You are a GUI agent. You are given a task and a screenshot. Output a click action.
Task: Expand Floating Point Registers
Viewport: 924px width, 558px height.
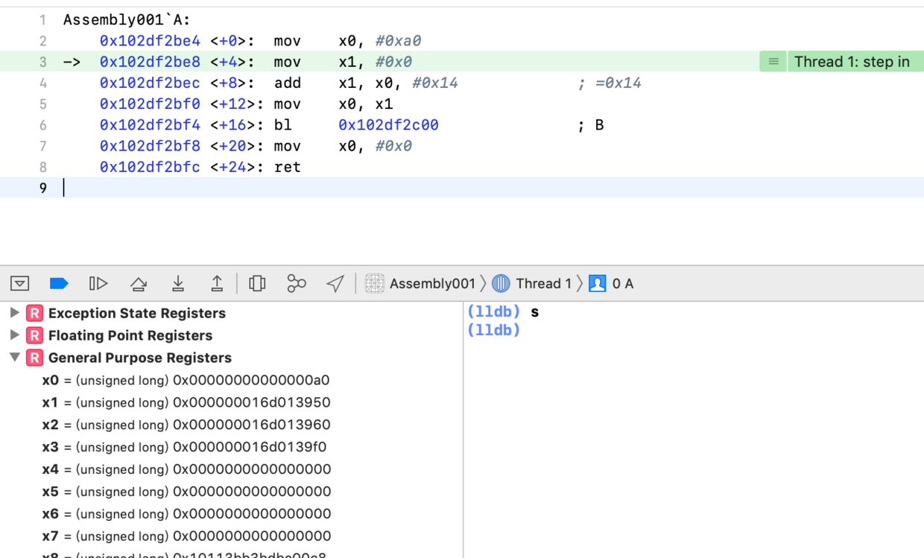pyautogui.click(x=14, y=335)
